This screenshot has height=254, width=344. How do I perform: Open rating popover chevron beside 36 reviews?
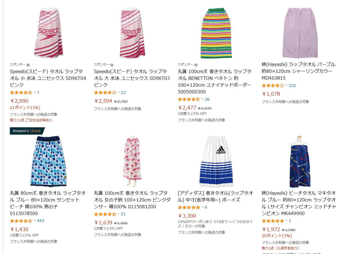[x=203, y=99]
